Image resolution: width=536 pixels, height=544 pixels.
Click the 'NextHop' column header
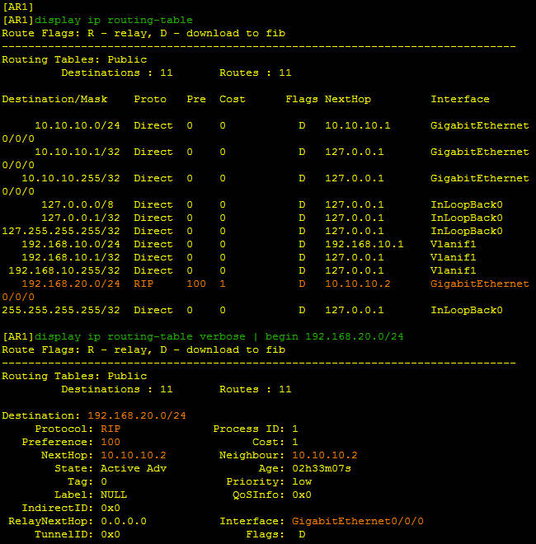(347, 99)
